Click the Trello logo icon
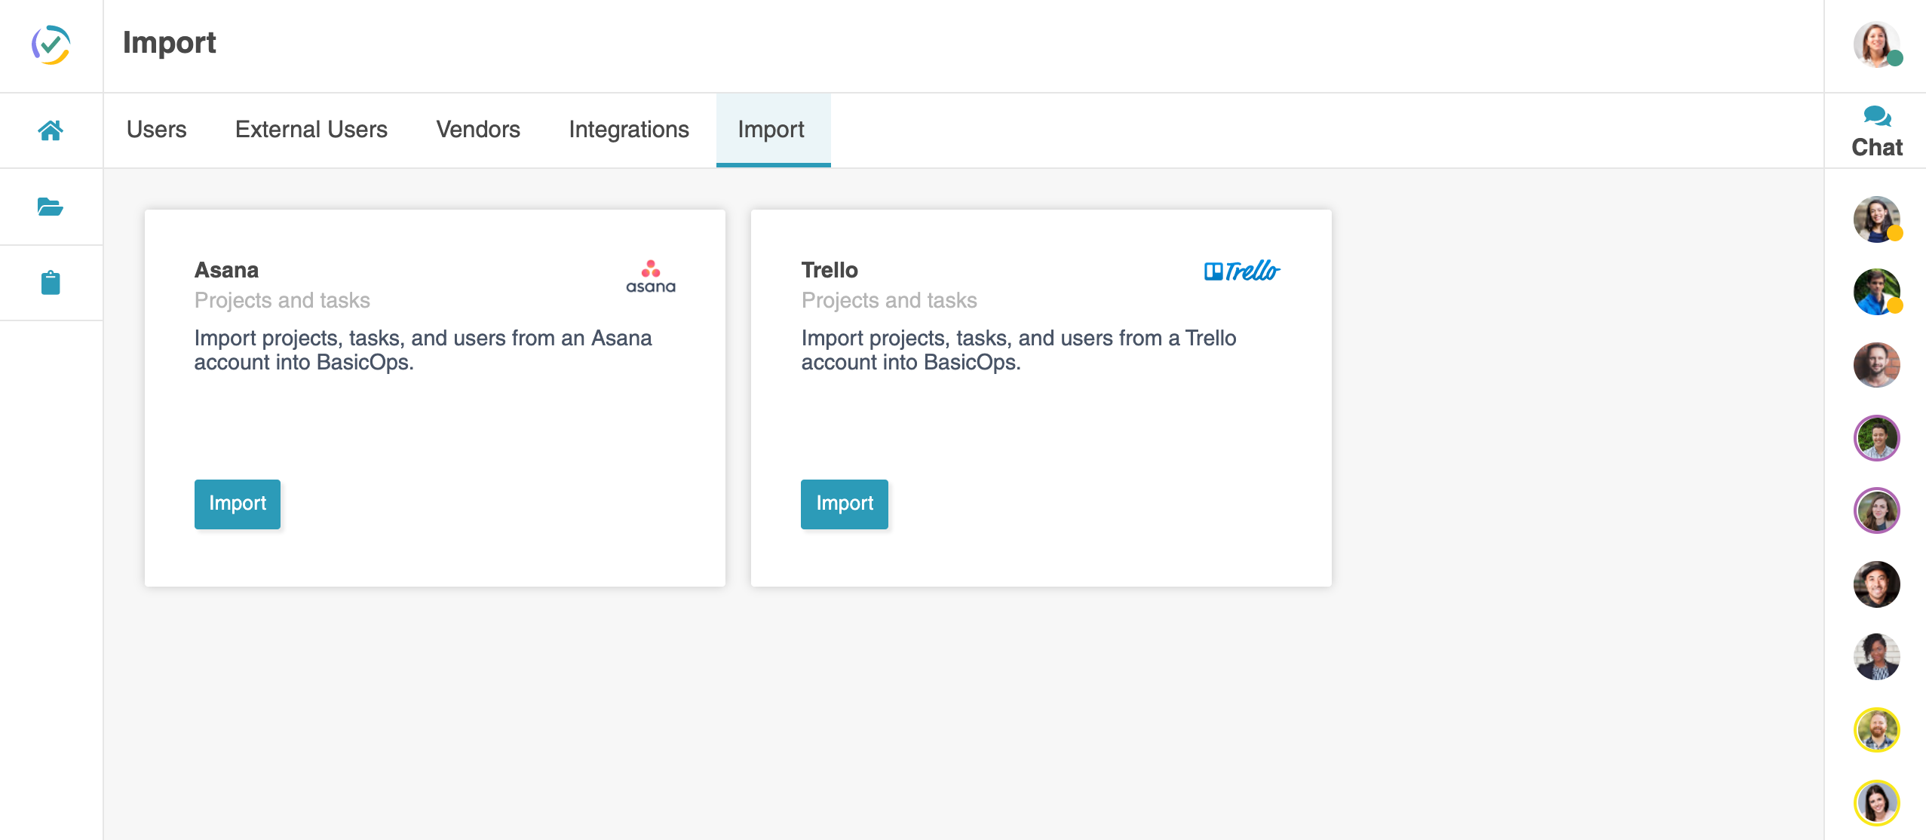The width and height of the screenshot is (1926, 840). point(1242,271)
